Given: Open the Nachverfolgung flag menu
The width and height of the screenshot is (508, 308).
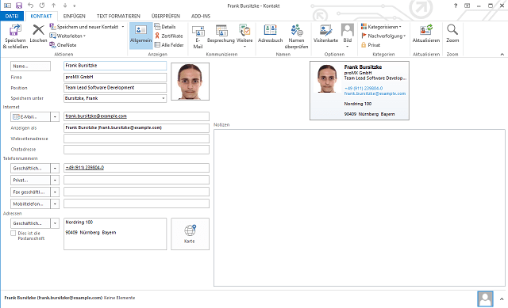Looking at the screenshot, I should (x=383, y=36).
